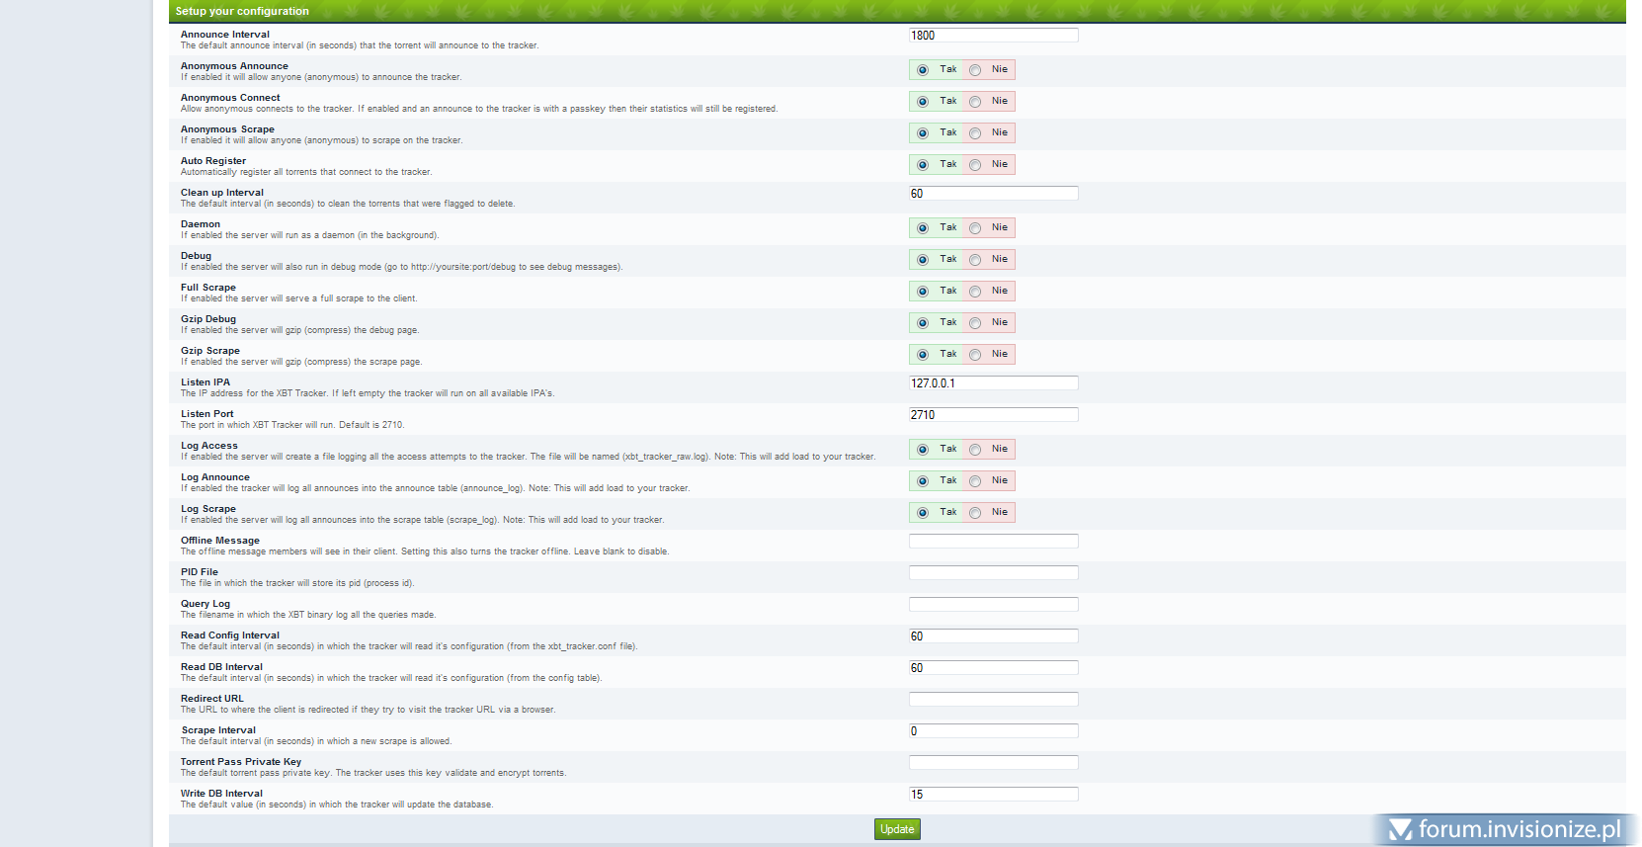Click the Torrent Pass Private Key field
Viewport: 1642px width, 847px height.
pyautogui.click(x=993, y=763)
